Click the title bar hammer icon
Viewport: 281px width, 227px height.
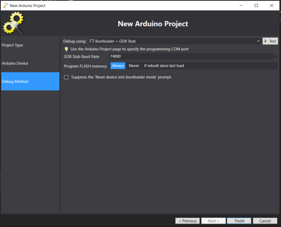[x=6, y=6]
